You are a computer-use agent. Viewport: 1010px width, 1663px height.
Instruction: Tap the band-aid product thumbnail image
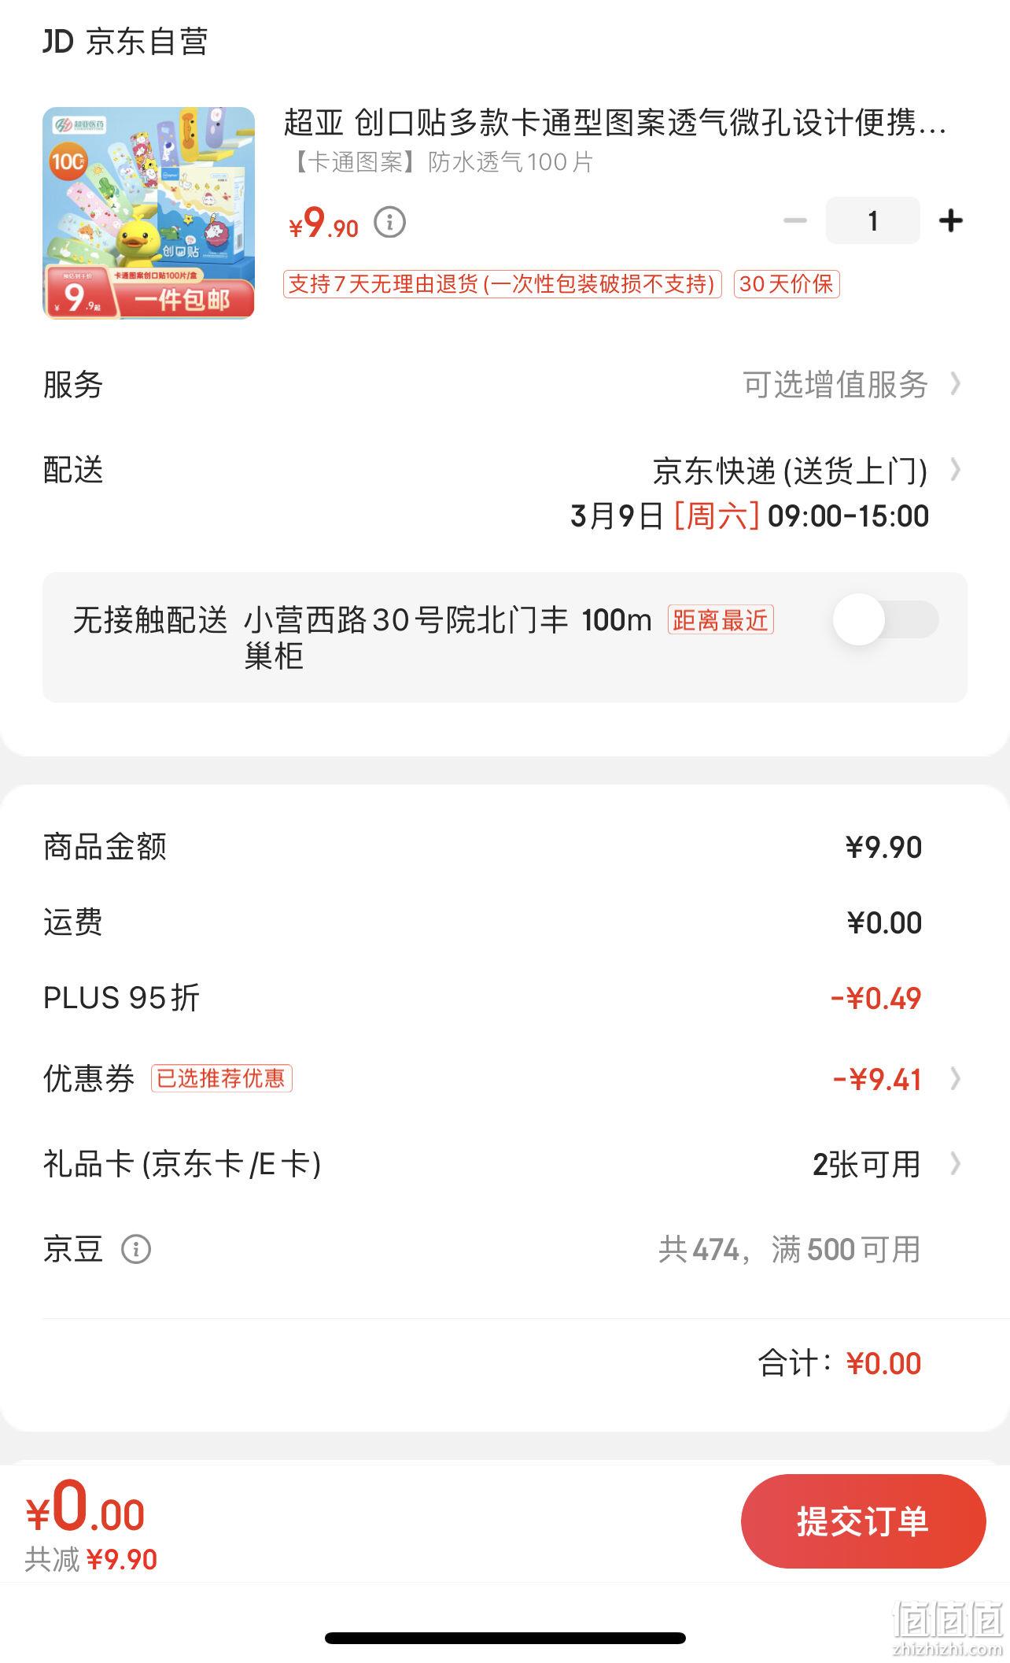[x=149, y=212]
